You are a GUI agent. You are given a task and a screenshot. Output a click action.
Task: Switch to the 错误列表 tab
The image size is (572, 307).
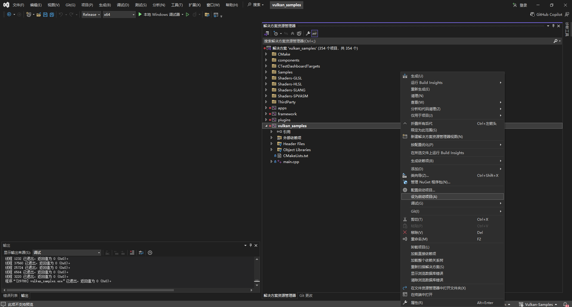[10, 296]
